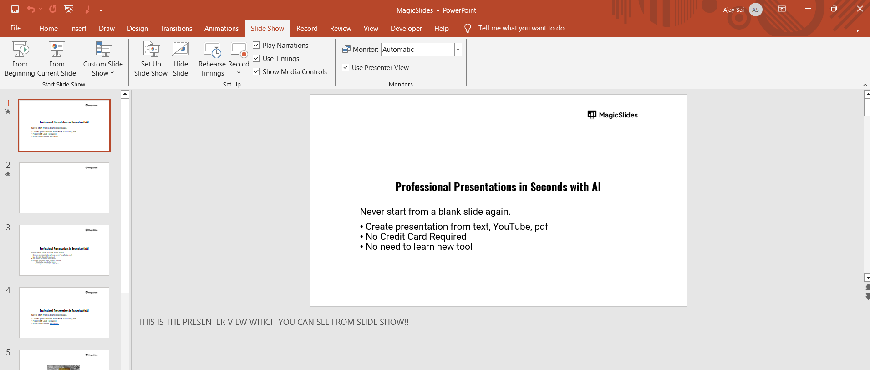
Task: Click the Tell me what you want to do box
Action: click(x=521, y=28)
